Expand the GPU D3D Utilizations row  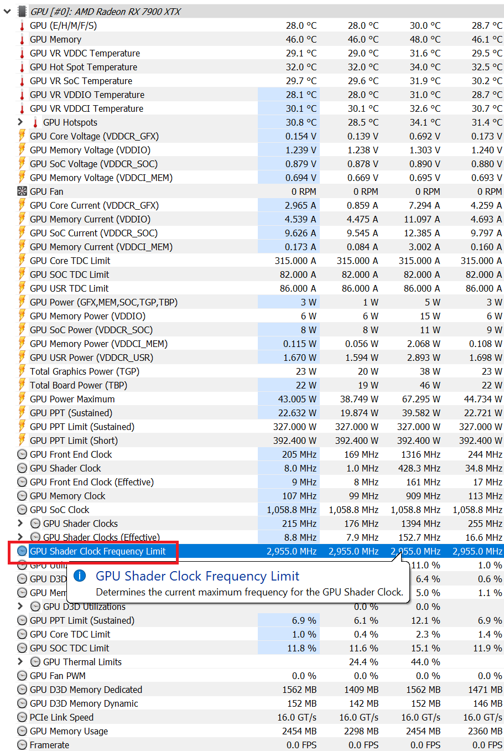pyautogui.click(x=20, y=606)
